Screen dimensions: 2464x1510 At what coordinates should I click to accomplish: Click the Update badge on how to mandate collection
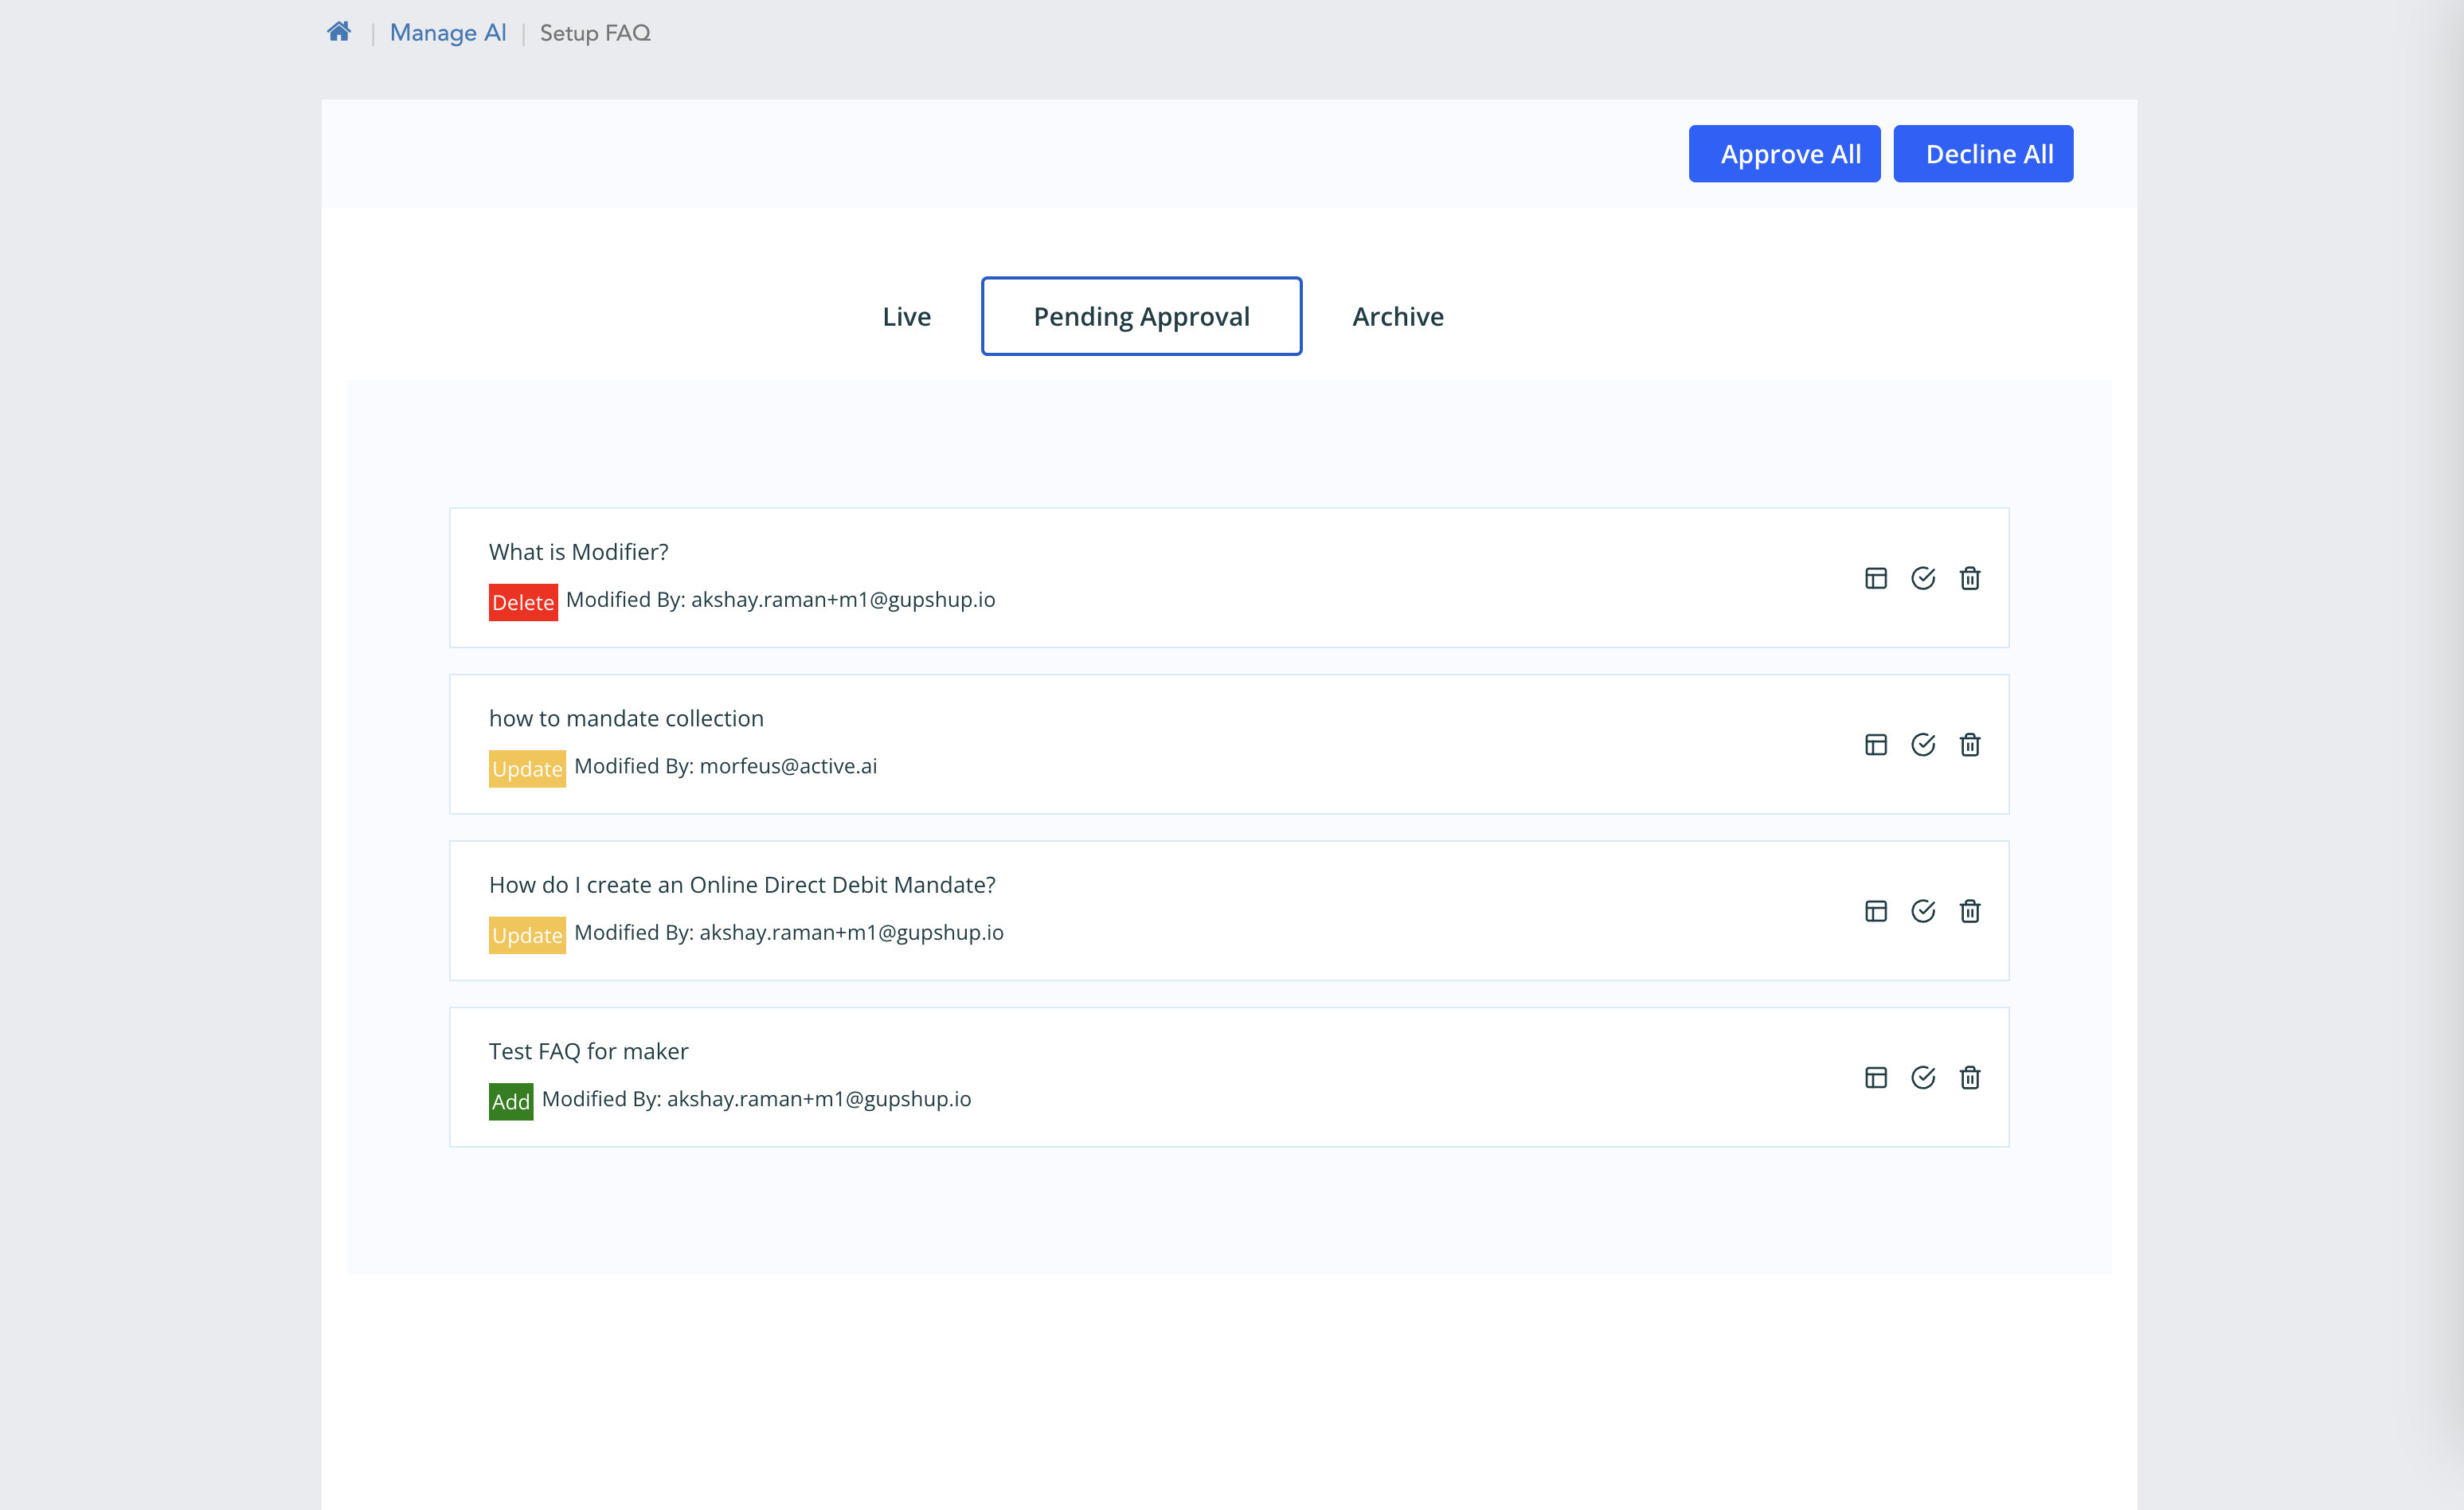tap(527, 769)
